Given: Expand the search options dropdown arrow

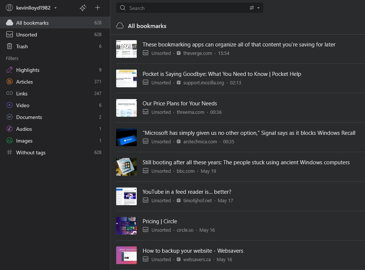Looking at the screenshot, I should coord(258,8).
